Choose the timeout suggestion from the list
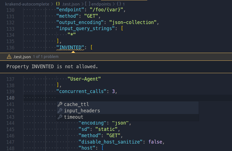Screen dimensions: 232x151 click(128, 117)
